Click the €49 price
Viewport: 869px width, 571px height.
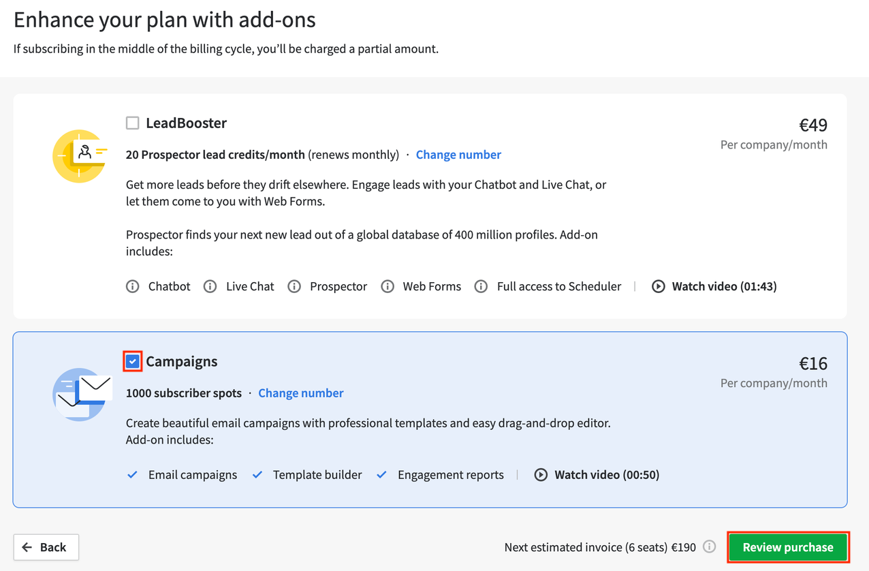813,125
